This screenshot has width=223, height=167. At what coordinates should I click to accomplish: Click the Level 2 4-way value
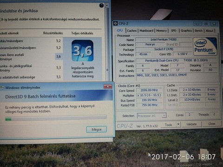click(x=211, y=99)
